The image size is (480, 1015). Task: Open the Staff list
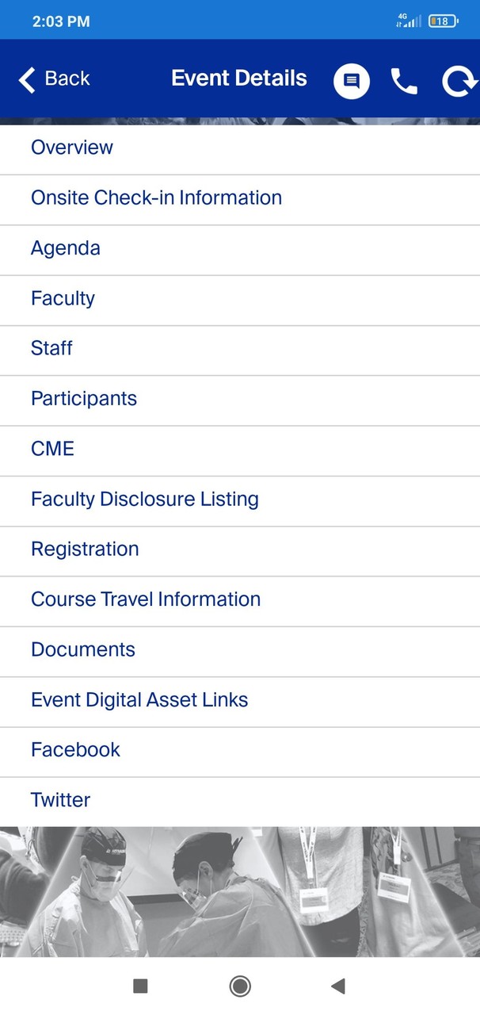[51, 348]
